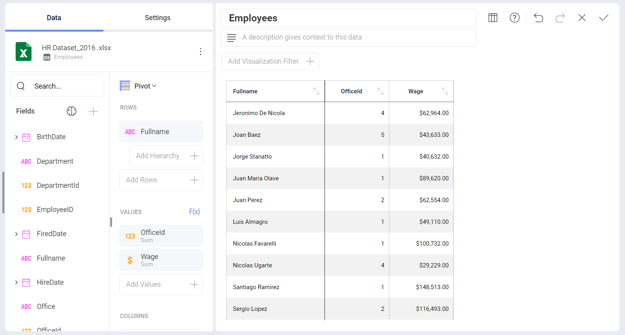The height and width of the screenshot is (335, 625).
Task: Sort by the OfficeId column arrows
Action: click(380, 91)
